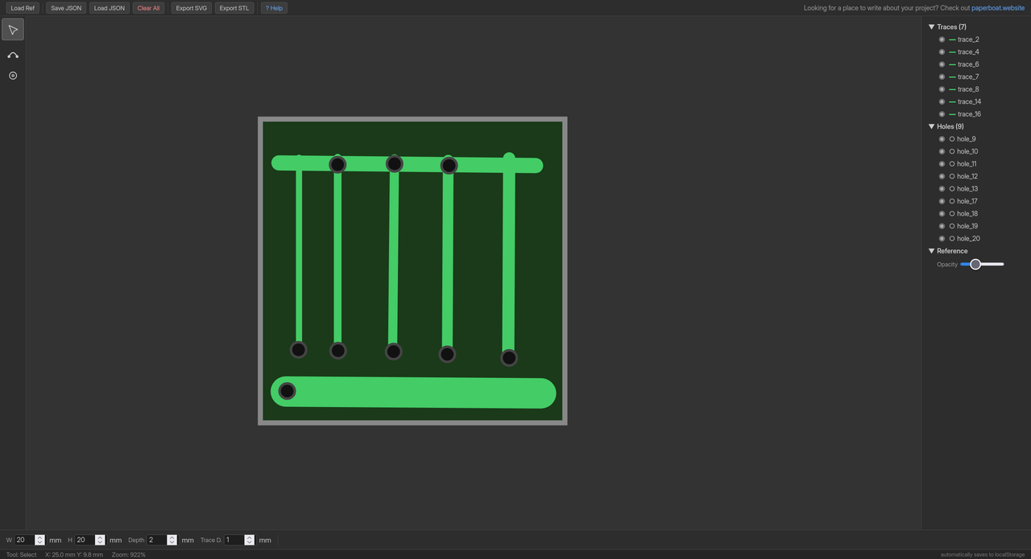Toggle visibility of trace_16
Image resolution: width=1031 pixels, height=559 pixels.
942,114
